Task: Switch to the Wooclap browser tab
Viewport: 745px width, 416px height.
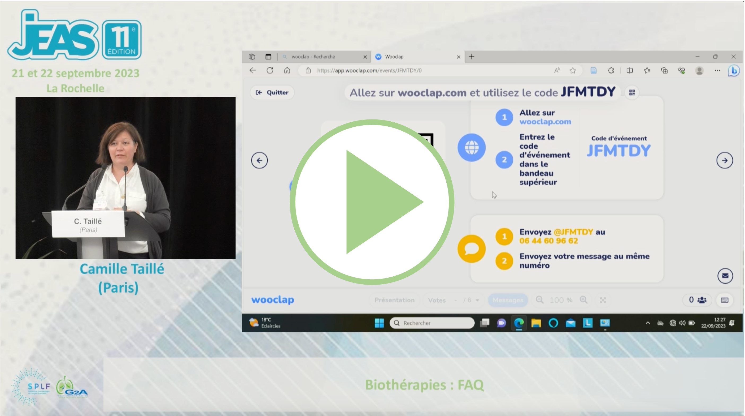Action: 418,57
